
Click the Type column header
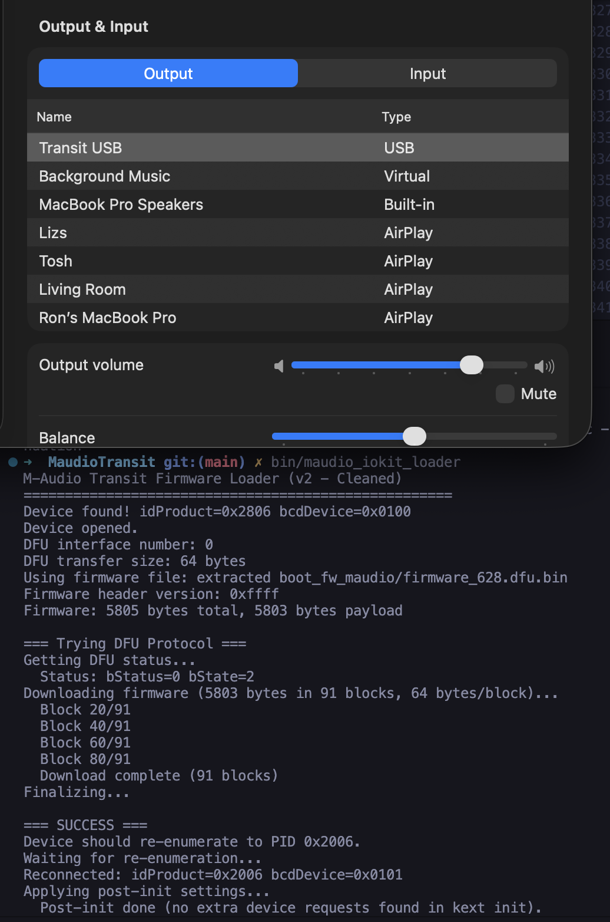pos(396,117)
